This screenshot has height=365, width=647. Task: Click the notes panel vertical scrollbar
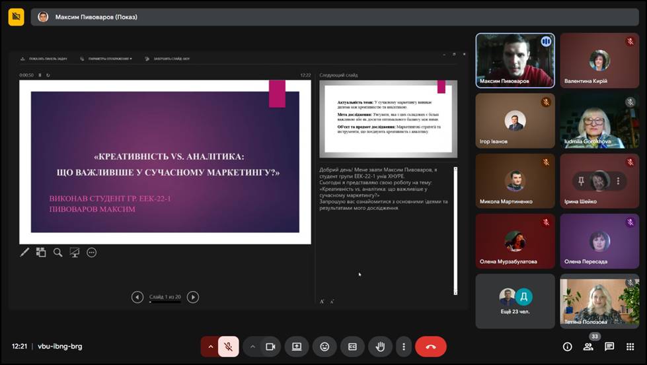(x=455, y=230)
